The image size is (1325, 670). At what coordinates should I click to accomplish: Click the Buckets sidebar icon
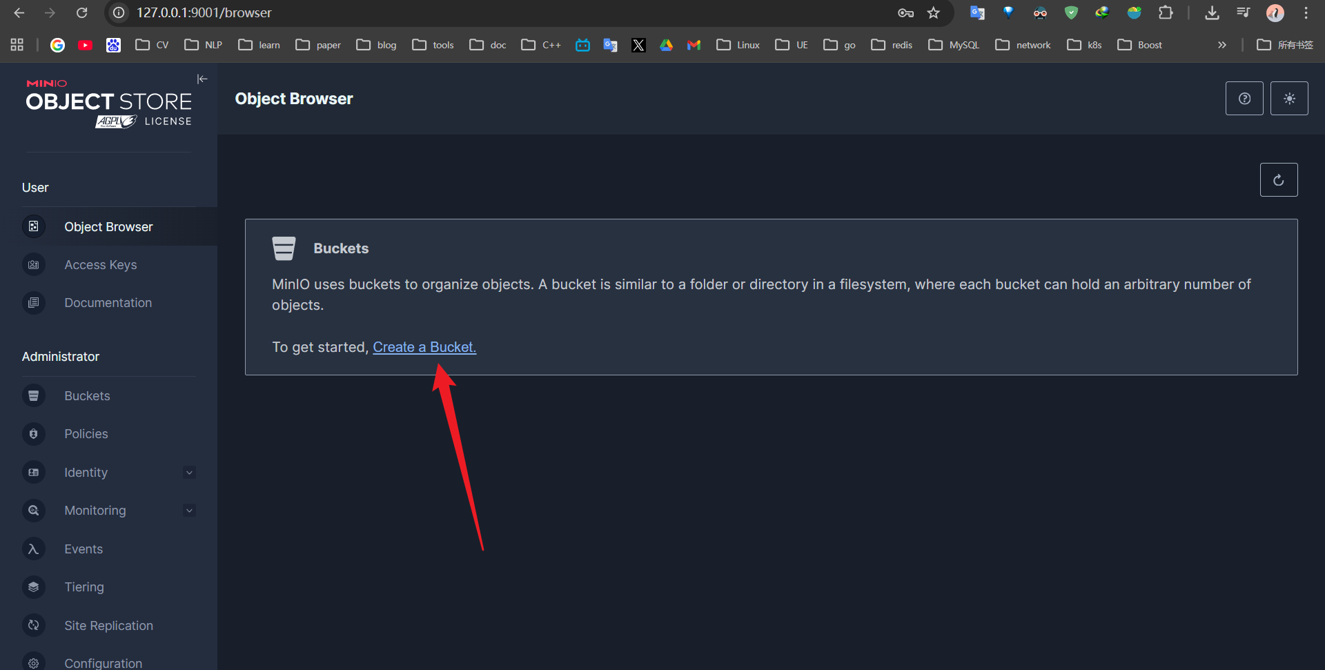33,395
